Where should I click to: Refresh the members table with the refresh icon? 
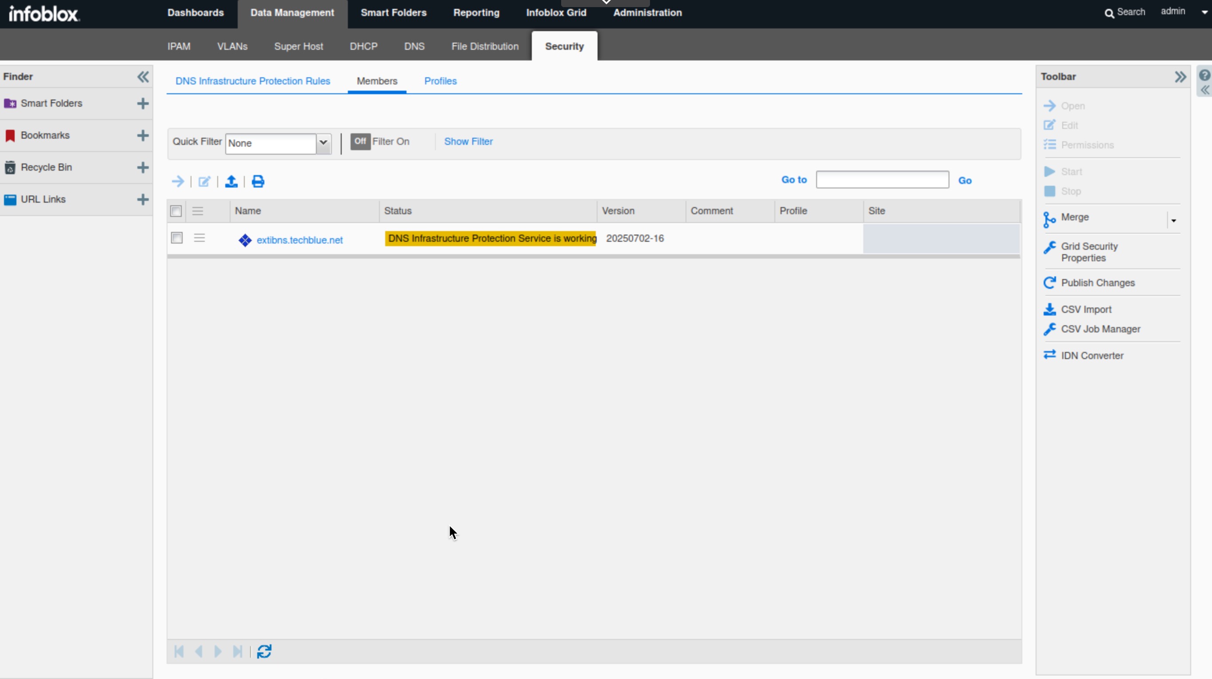(264, 652)
